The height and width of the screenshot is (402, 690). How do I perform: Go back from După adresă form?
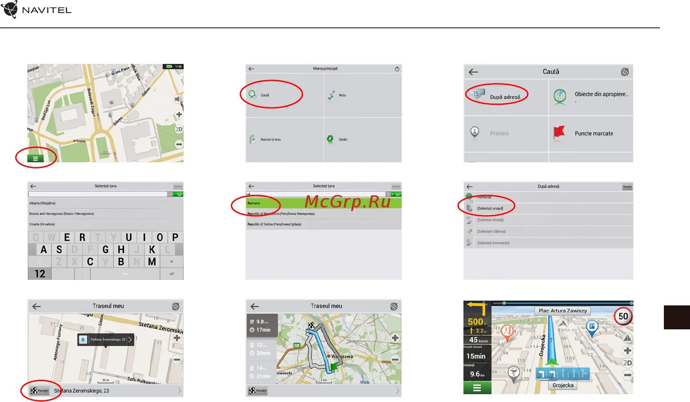(470, 187)
